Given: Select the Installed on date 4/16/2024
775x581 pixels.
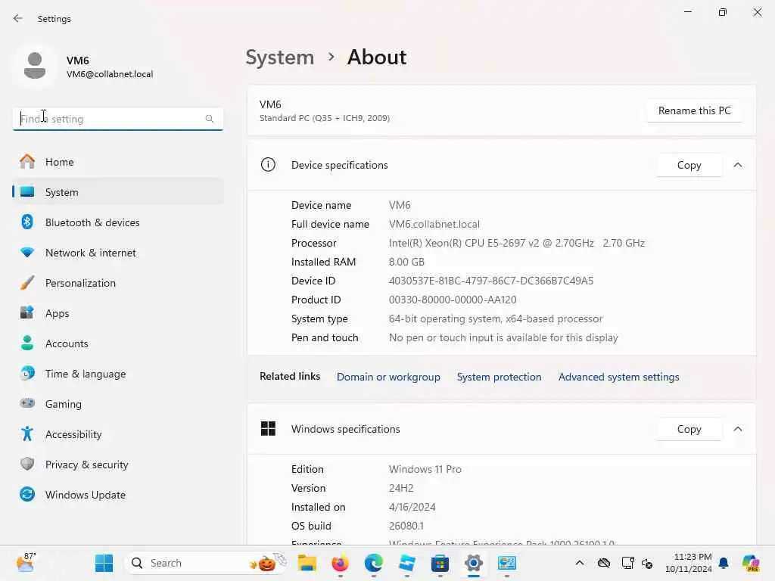Looking at the screenshot, I should click(412, 508).
